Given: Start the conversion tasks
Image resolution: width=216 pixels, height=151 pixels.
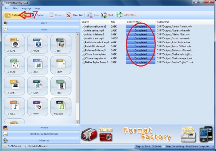Looking at the screenshot, I should pyautogui.click(x=107, y=15).
